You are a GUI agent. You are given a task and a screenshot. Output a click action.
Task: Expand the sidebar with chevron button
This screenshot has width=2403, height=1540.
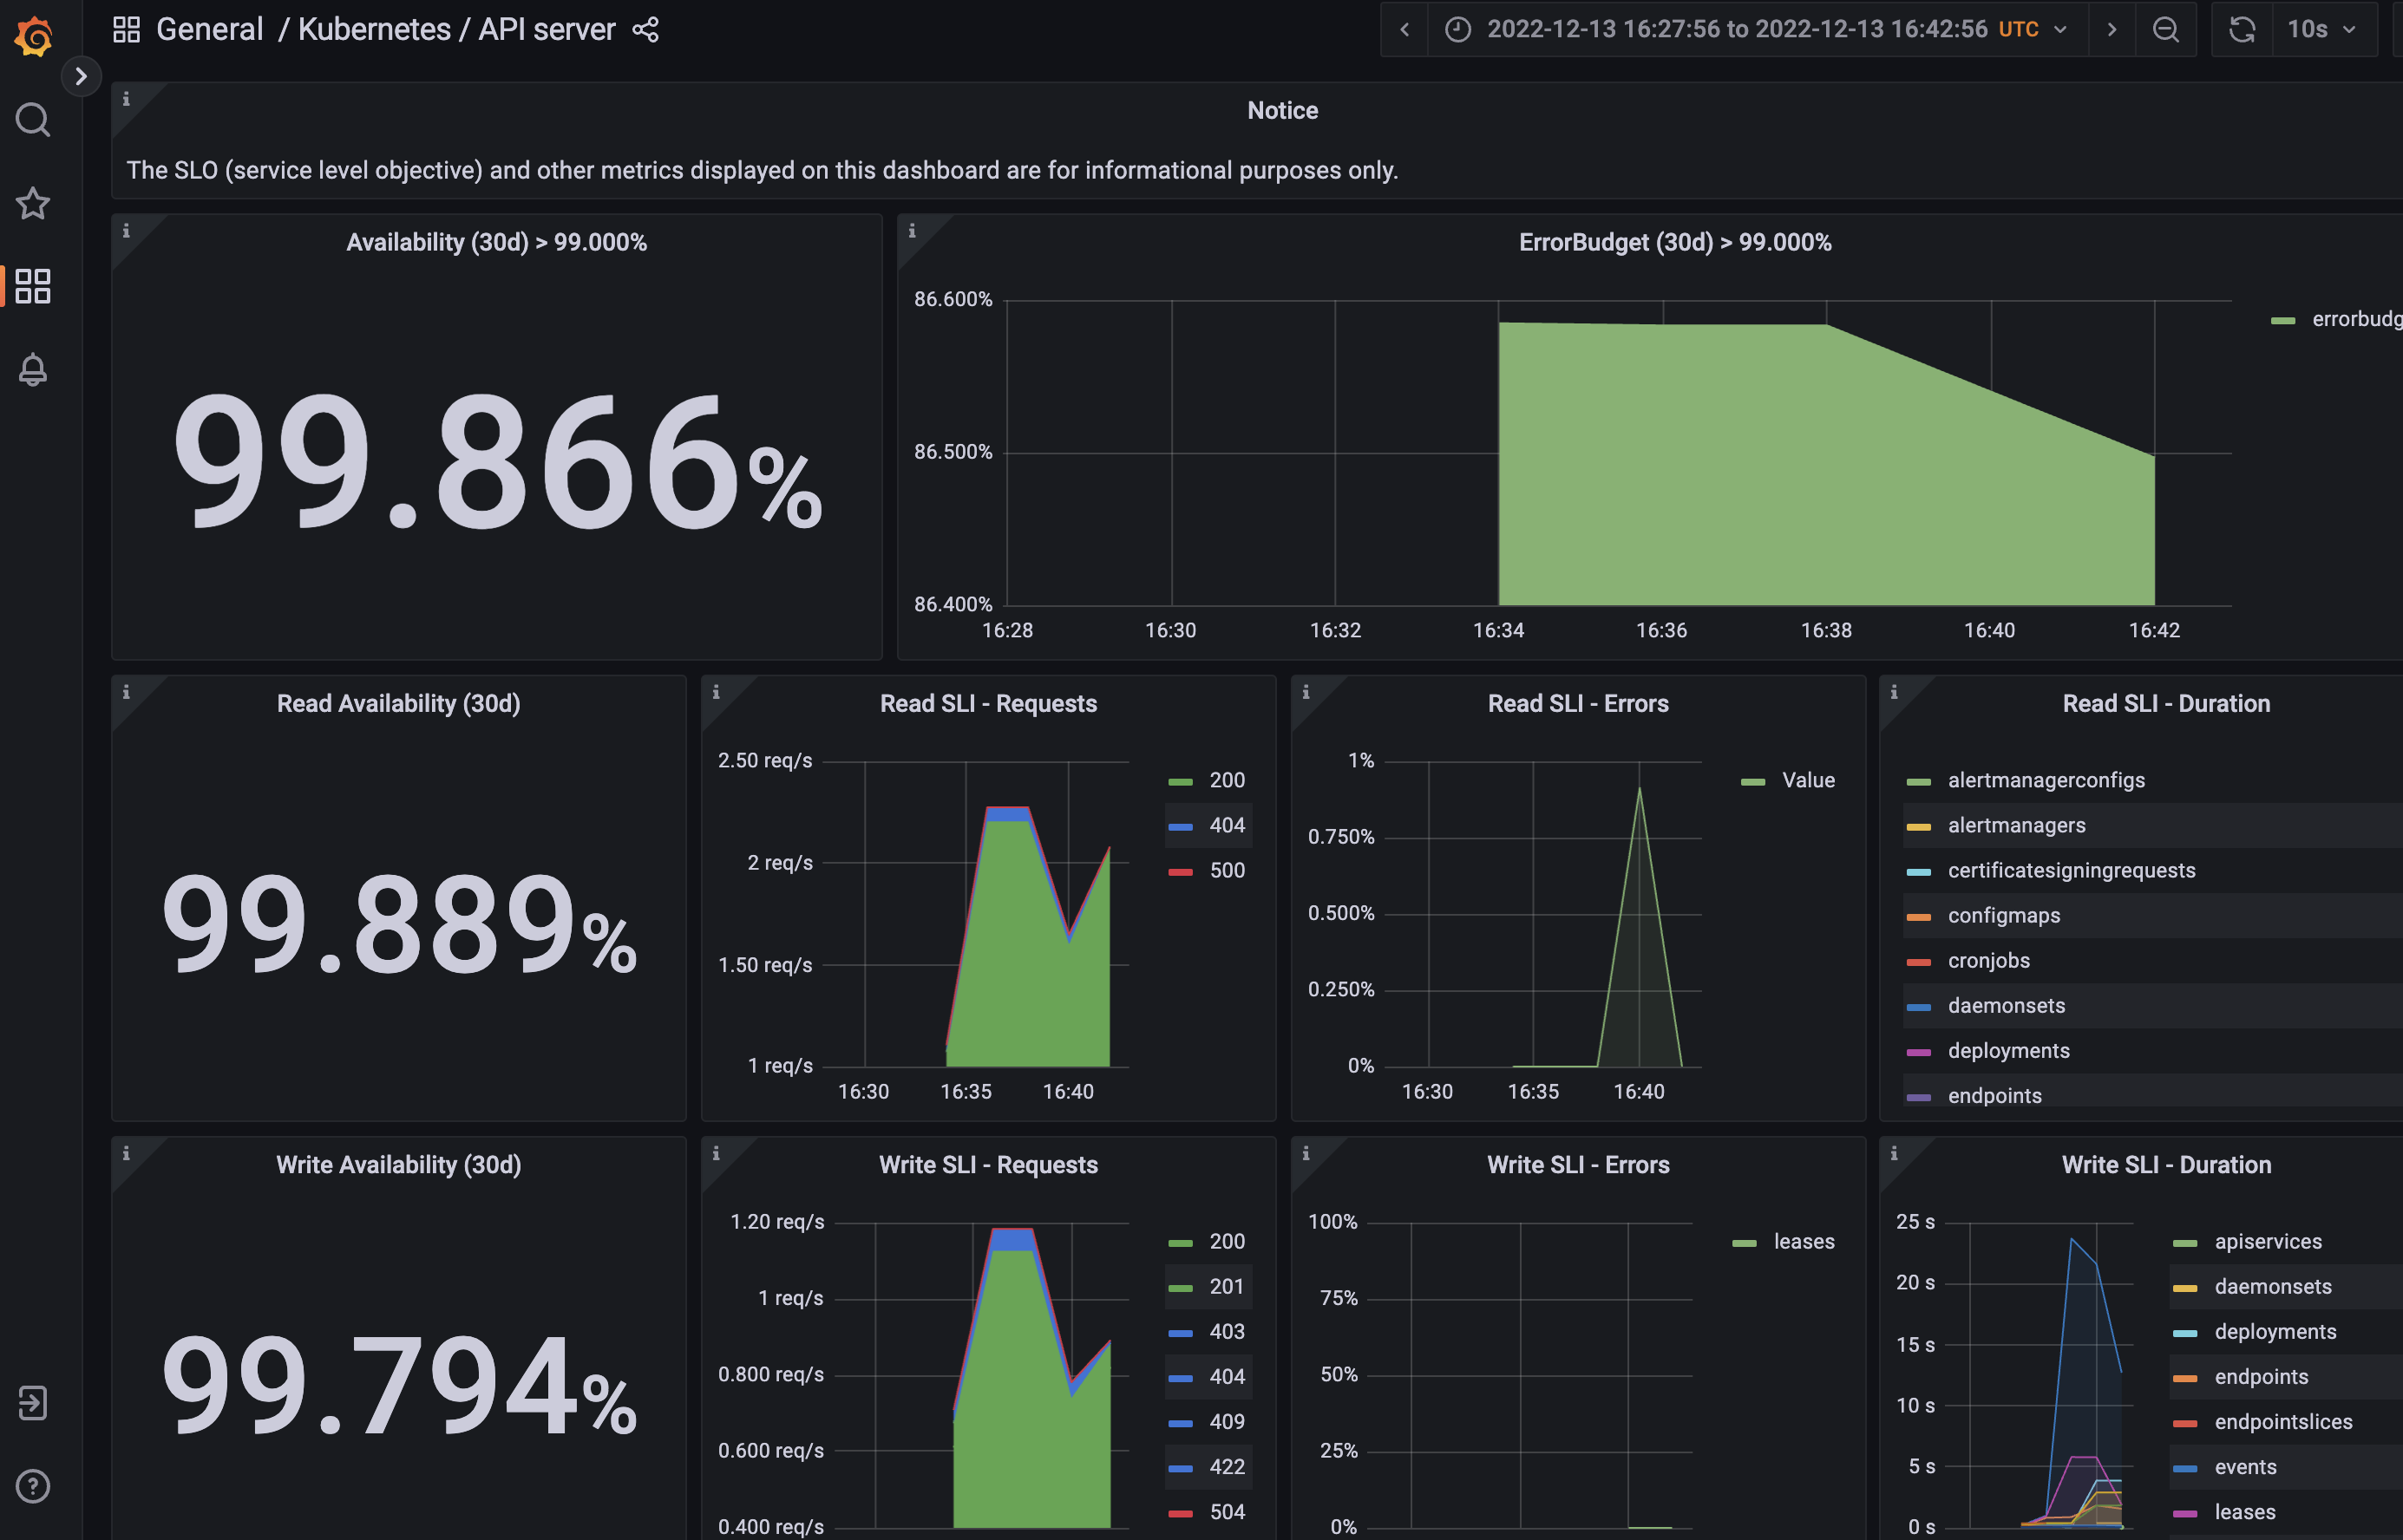(x=81, y=76)
